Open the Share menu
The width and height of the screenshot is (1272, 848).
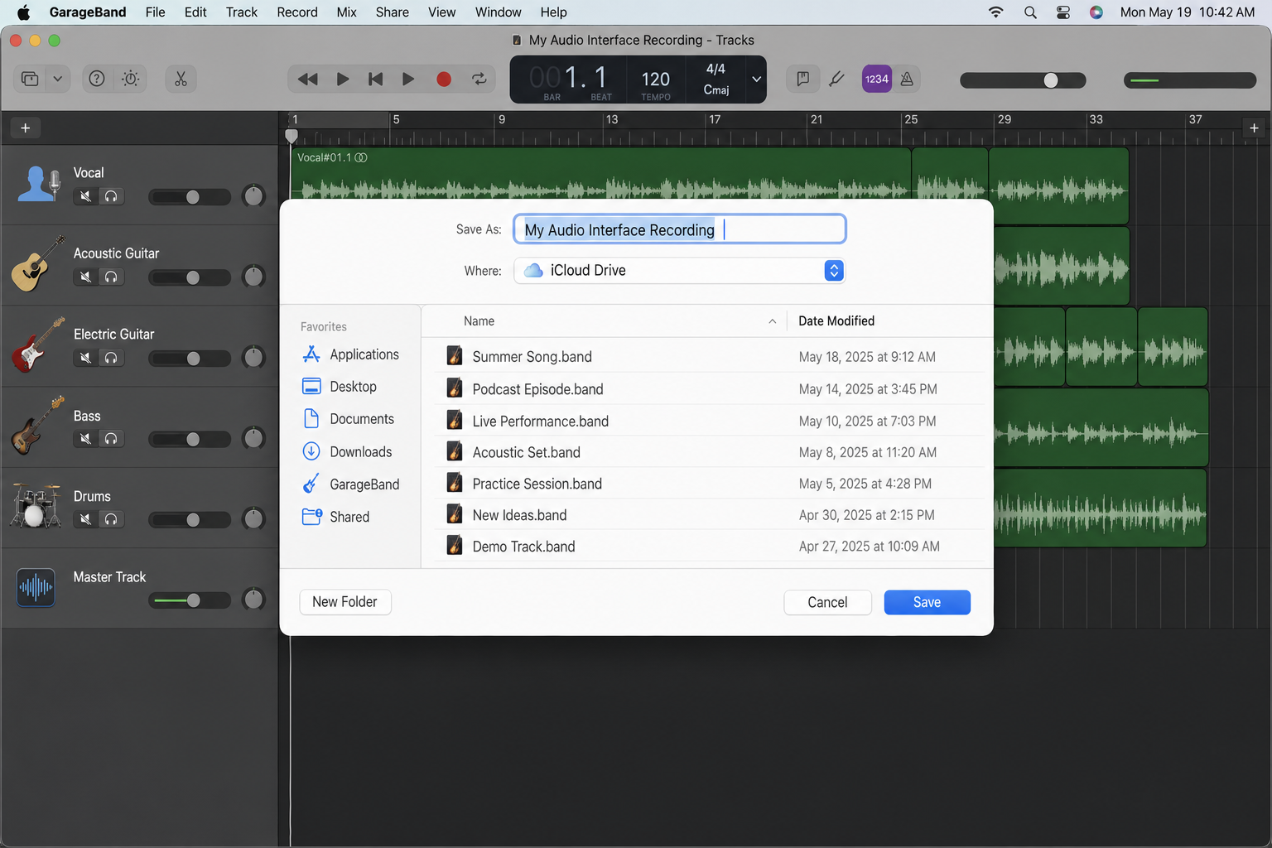[393, 12]
